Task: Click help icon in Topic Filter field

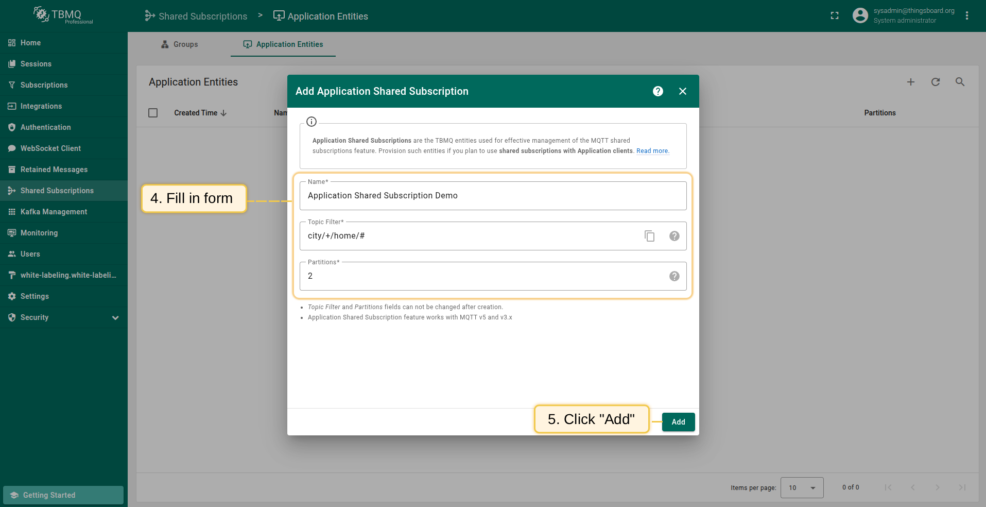Action: pos(674,236)
